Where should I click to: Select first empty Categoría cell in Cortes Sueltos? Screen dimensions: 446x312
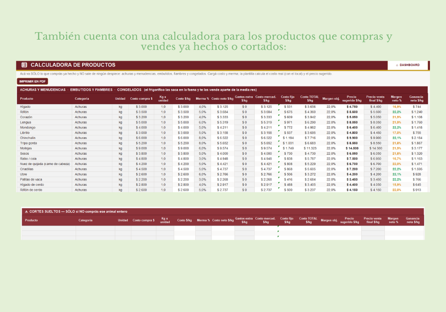point(95,228)
